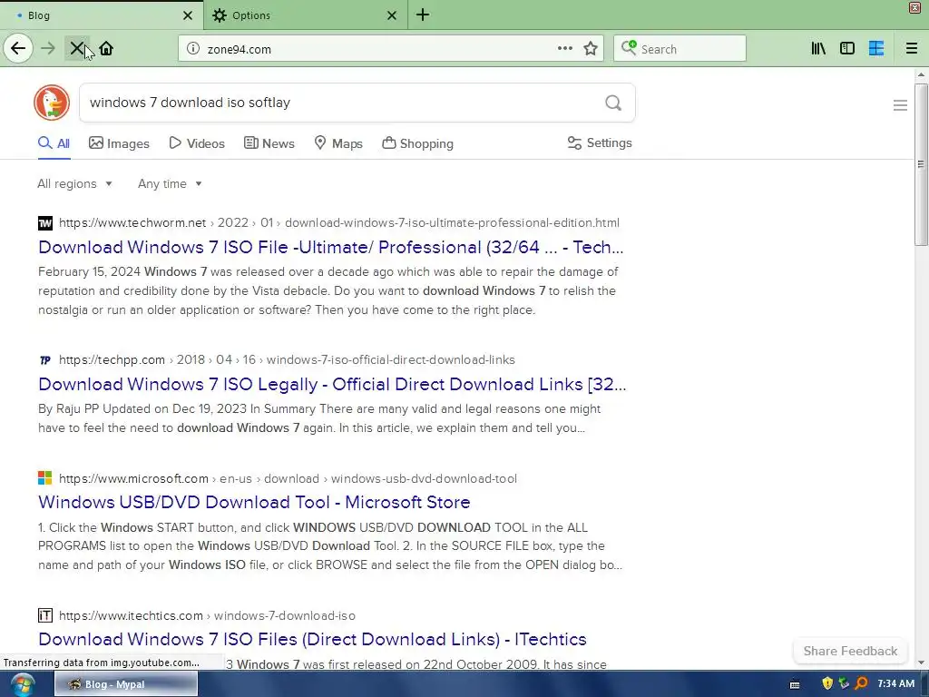Screen dimensions: 929x697
Task: Expand the Any time filter dropdown
Action: (170, 183)
